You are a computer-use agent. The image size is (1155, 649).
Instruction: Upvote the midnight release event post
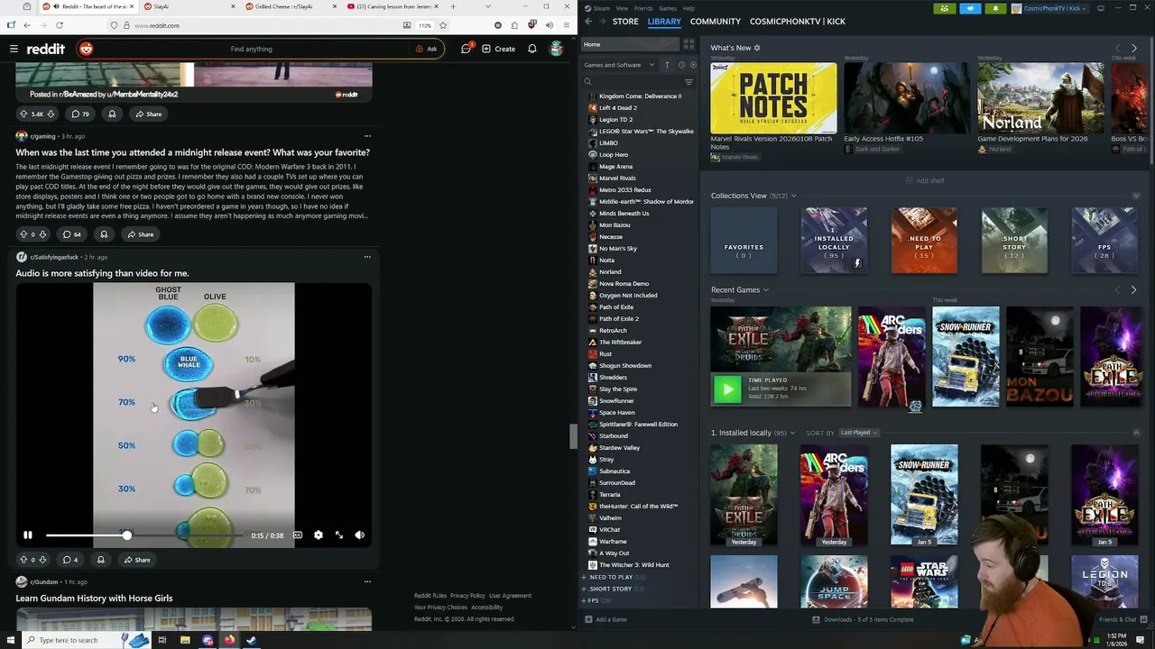click(23, 234)
